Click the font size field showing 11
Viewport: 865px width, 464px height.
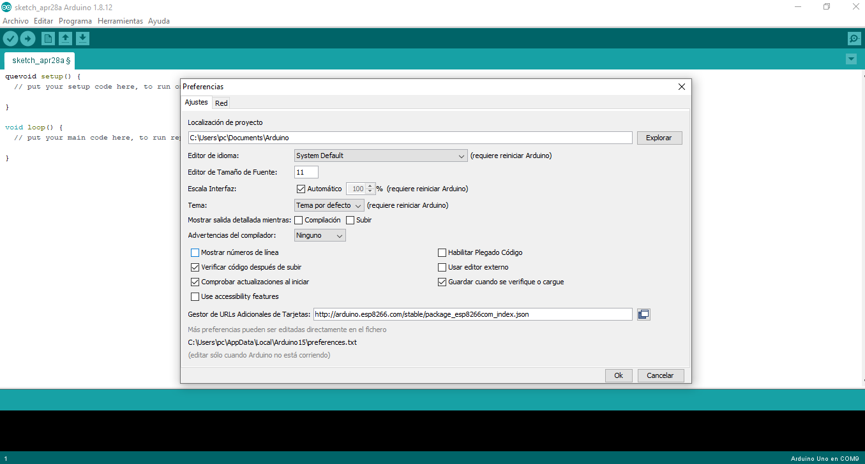[306, 172]
